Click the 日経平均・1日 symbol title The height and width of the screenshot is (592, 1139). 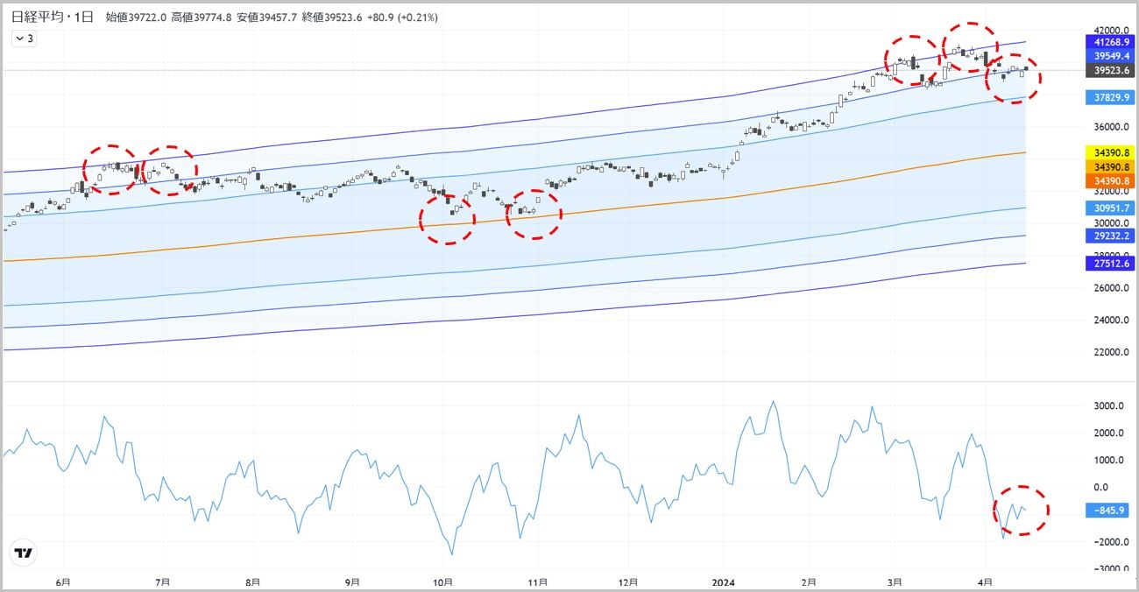52,18
